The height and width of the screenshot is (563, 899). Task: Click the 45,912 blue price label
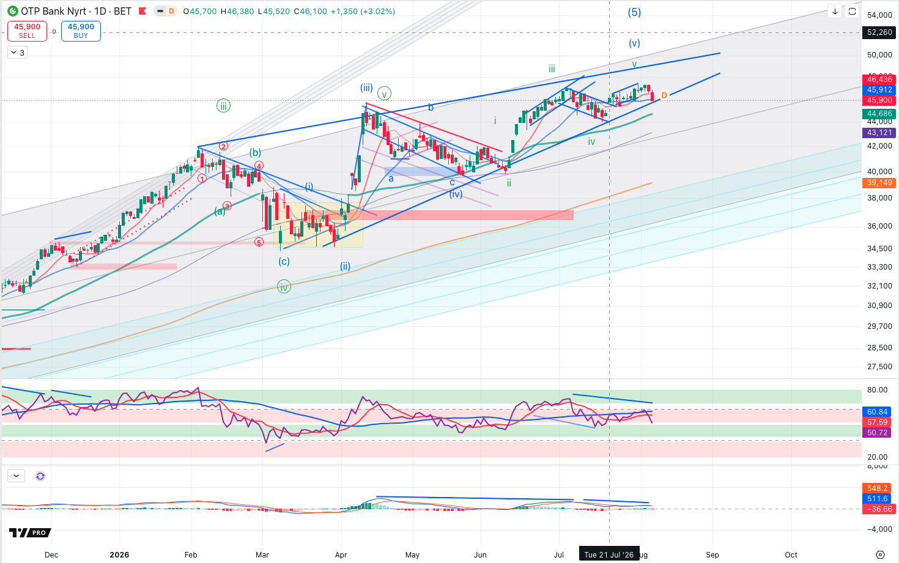pos(880,90)
